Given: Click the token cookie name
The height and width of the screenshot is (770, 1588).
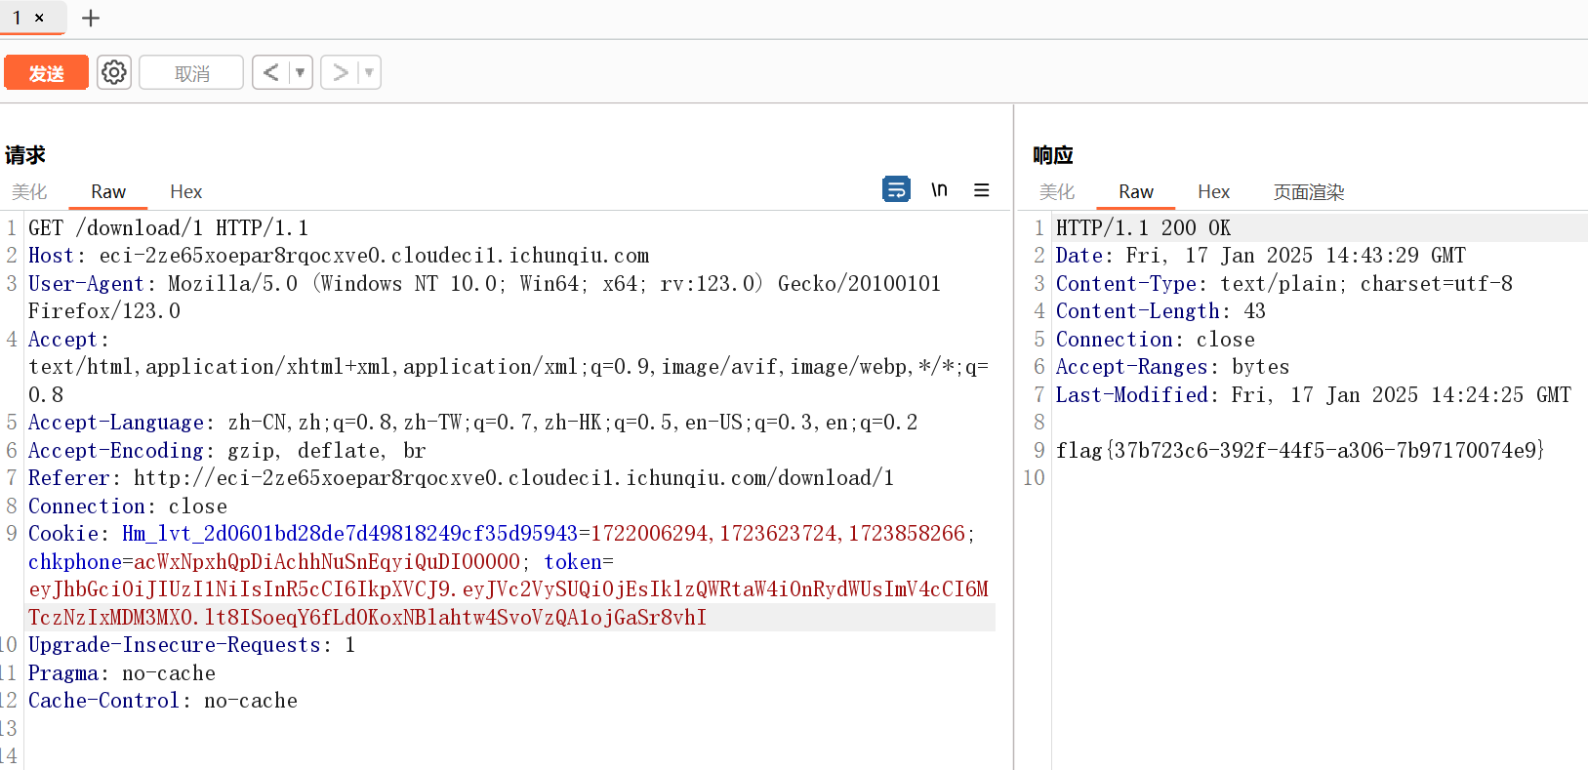Looking at the screenshot, I should (x=572, y=562).
